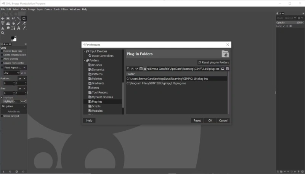Screen dimensions: 305x174
Task: Pick the Eraser tool
Action: pos(24,23)
